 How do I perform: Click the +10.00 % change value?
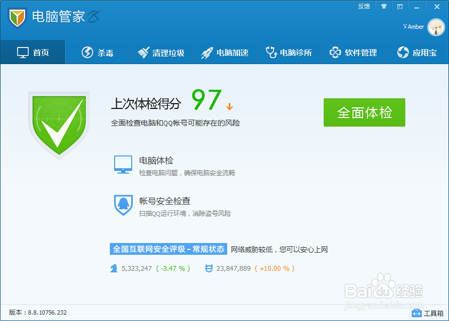tap(274, 269)
